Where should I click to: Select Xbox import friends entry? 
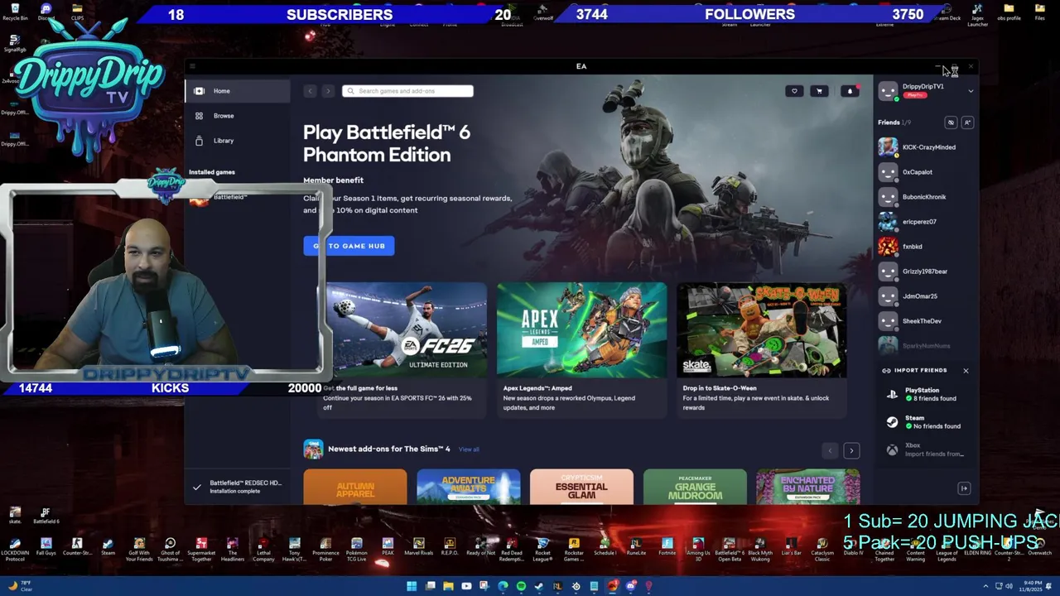[x=925, y=449]
